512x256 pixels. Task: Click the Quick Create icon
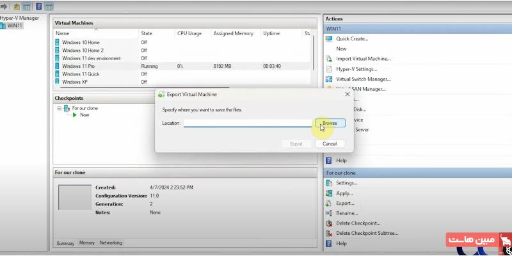coord(329,39)
